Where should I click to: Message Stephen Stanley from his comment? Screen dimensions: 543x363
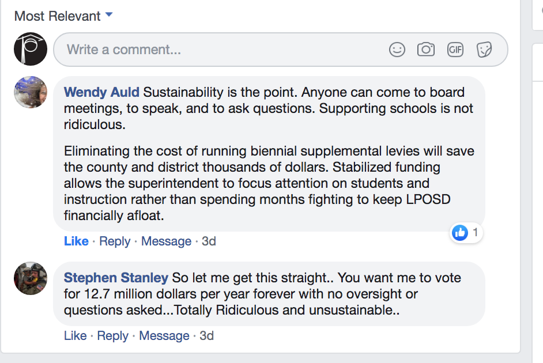[164, 336]
